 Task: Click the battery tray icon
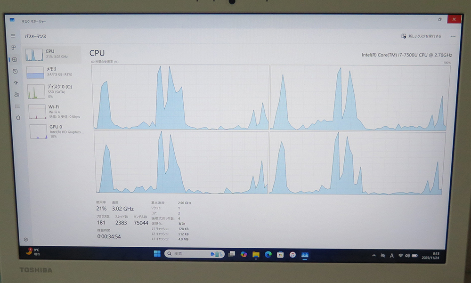point(415,256)
